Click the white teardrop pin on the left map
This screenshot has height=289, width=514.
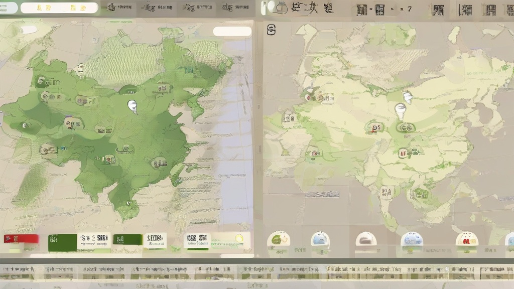pos(132,105)
